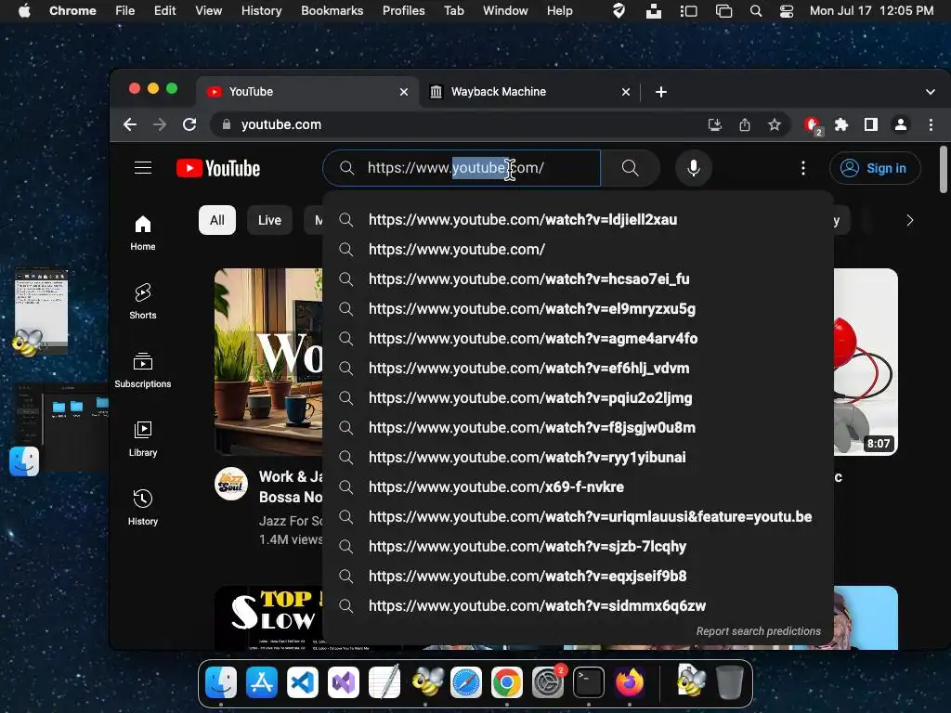Choose suggestion watch?v=eqxjseif9b8

[578, 576]
